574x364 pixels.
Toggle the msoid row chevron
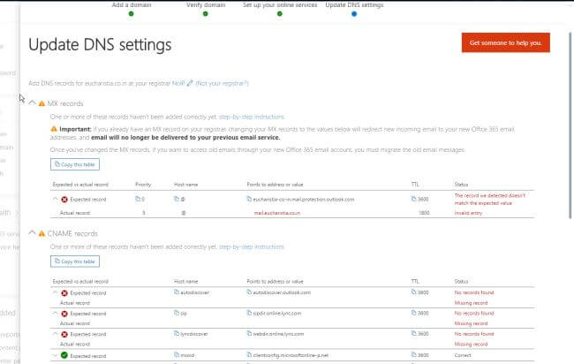pyautogui.click(x=56, y=355)
